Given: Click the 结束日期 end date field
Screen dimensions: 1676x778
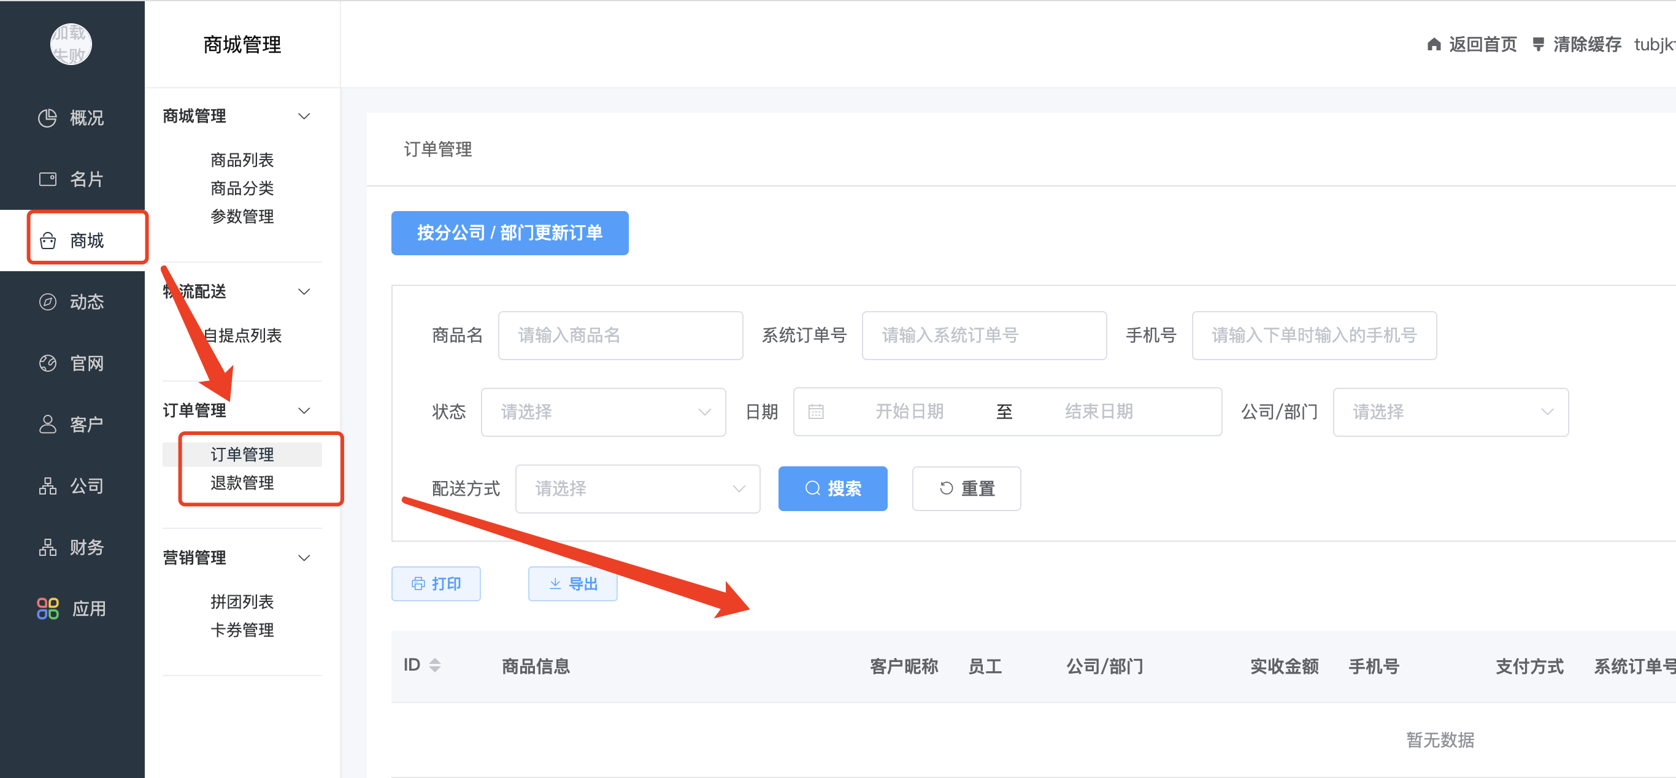Looking at the screenshot, I should (x=1099, y=412).
